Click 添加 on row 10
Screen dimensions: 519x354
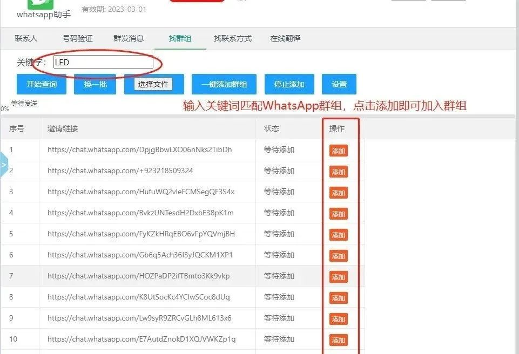click(x=338, y=339)
